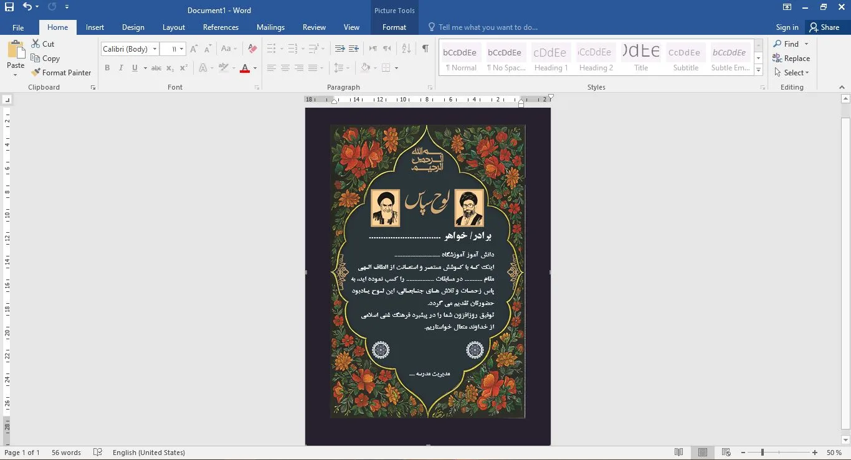Center align the paragraph
Screen dimensions: 851x460
285,68
